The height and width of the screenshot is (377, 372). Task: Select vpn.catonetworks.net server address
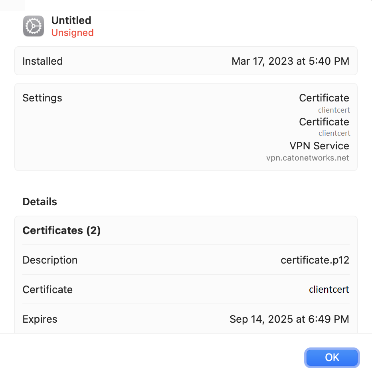pos(308,157)
